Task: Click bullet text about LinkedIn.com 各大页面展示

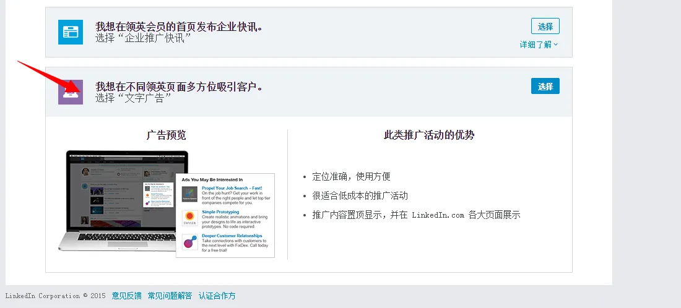Action: (x=416, y=215)
